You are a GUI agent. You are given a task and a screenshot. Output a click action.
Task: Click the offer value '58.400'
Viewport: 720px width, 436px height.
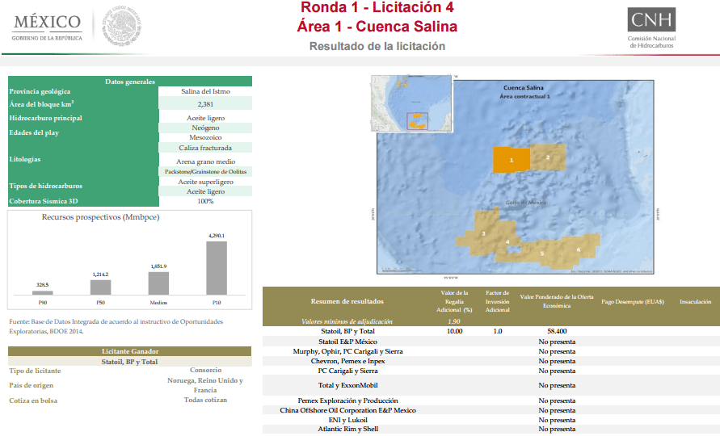557,331
